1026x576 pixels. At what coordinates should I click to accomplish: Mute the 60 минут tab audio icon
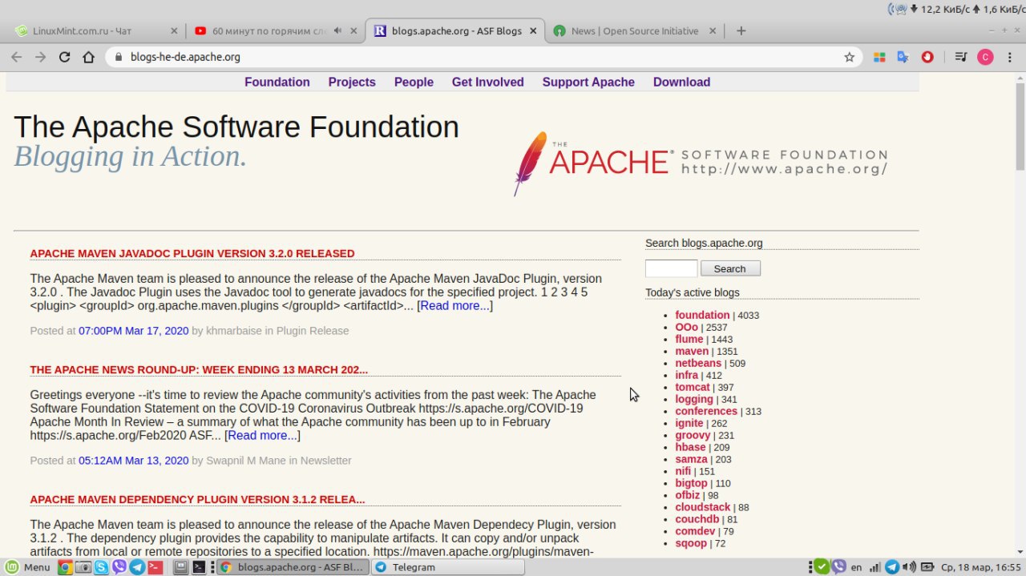[337, 30]
